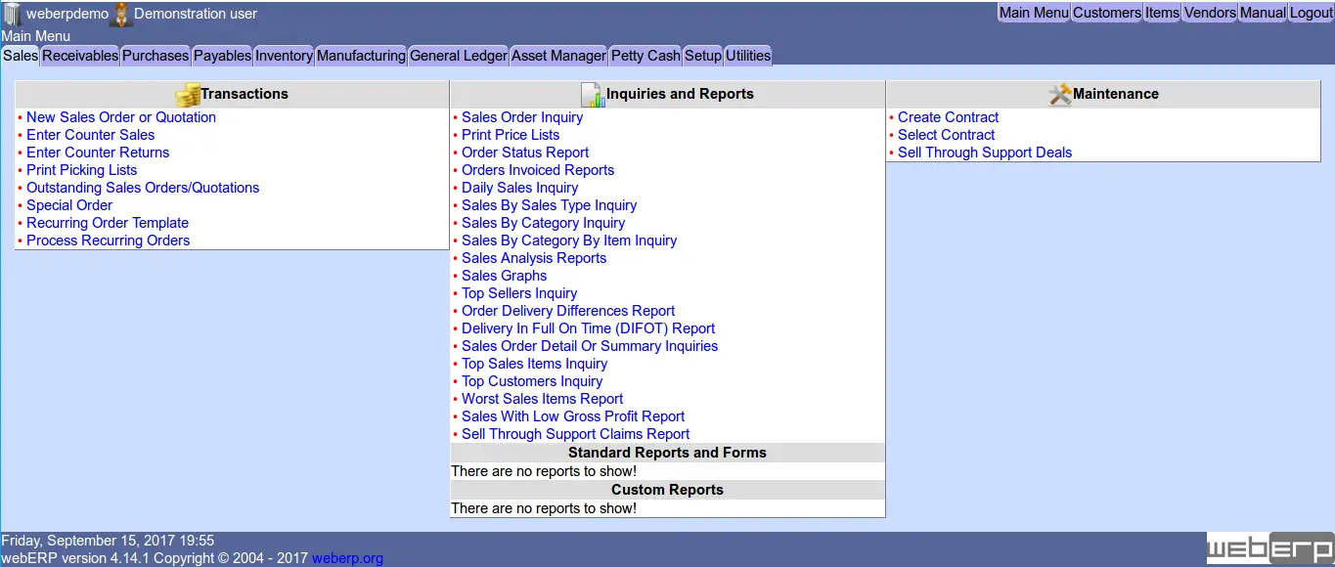1335x567 pixels.
Task: Open Worst Sales Items Report
Action: [543, 399]
